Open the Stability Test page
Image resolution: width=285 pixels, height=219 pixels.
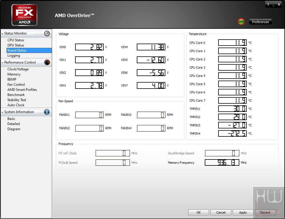17,100
